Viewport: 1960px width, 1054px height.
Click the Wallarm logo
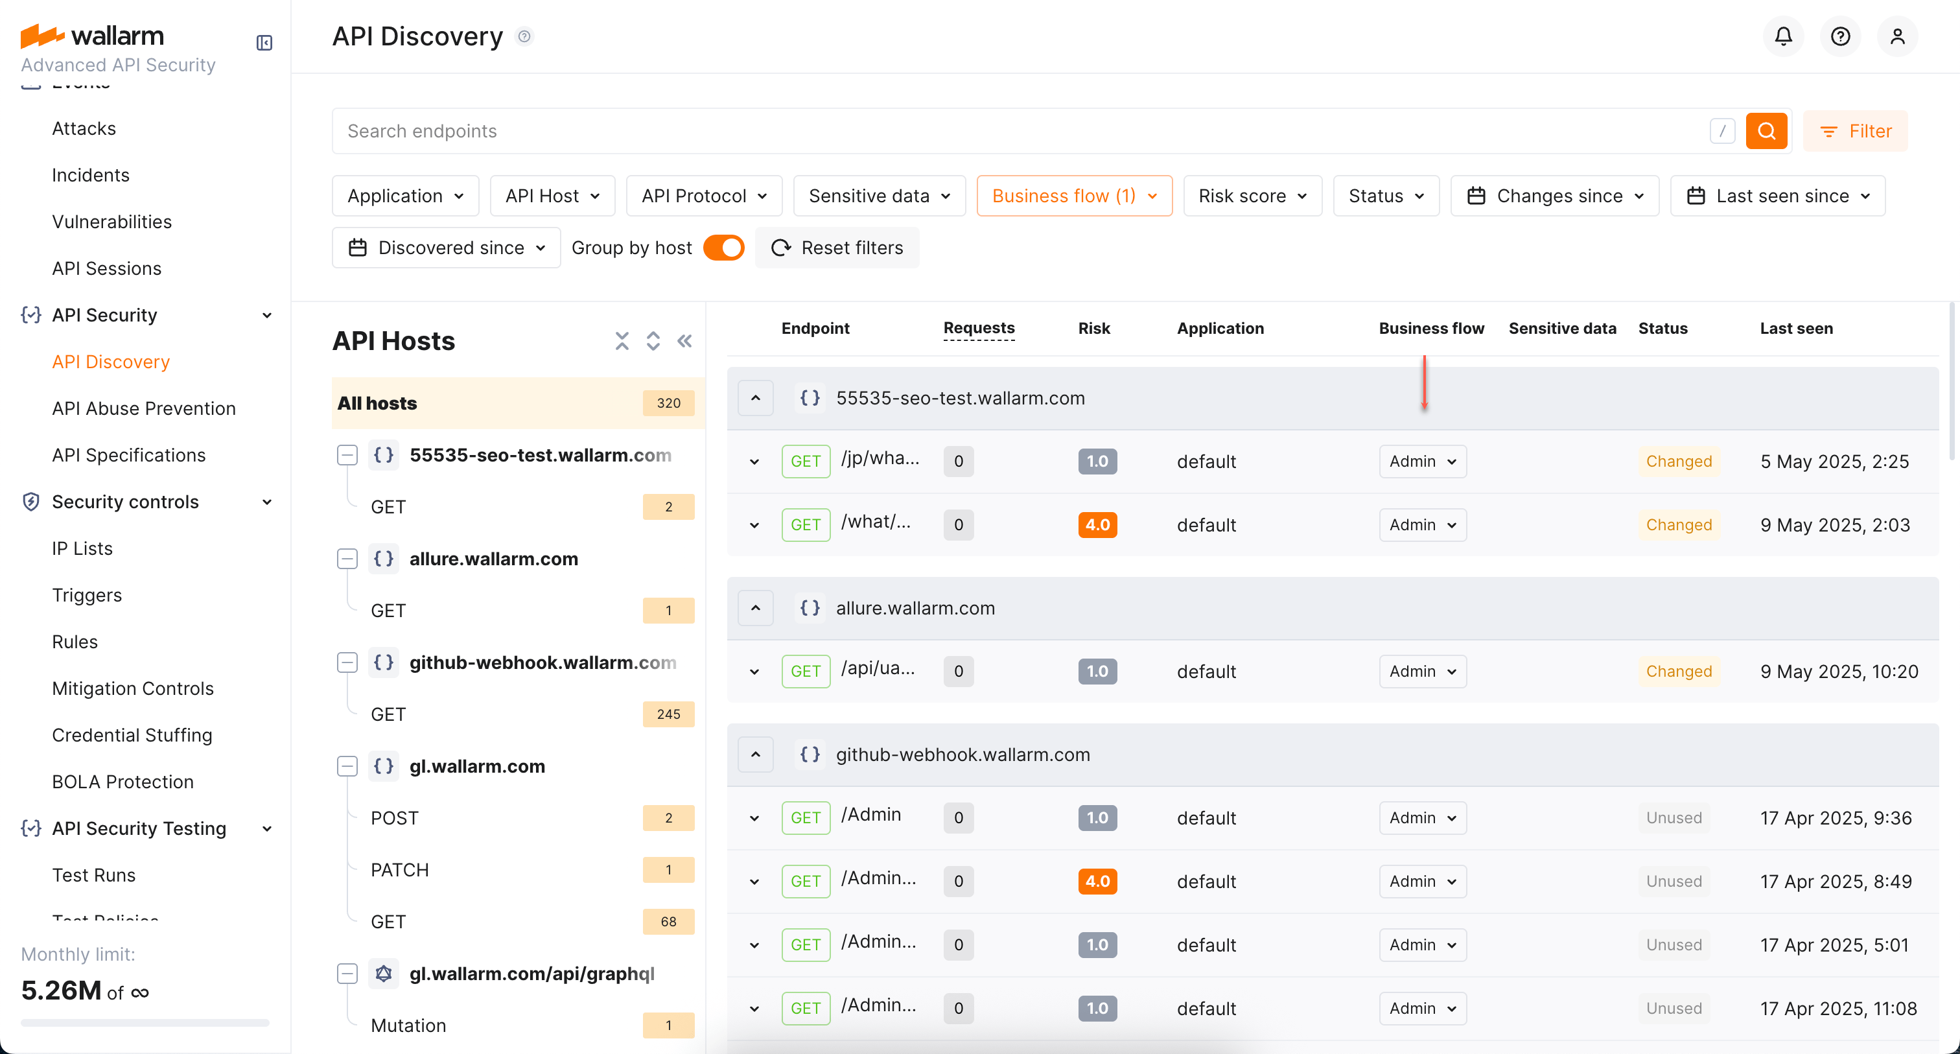tap(92, 35)
